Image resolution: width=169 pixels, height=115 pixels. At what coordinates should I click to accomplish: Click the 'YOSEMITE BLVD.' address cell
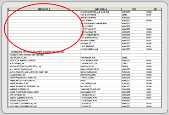(x=101, y=35)
